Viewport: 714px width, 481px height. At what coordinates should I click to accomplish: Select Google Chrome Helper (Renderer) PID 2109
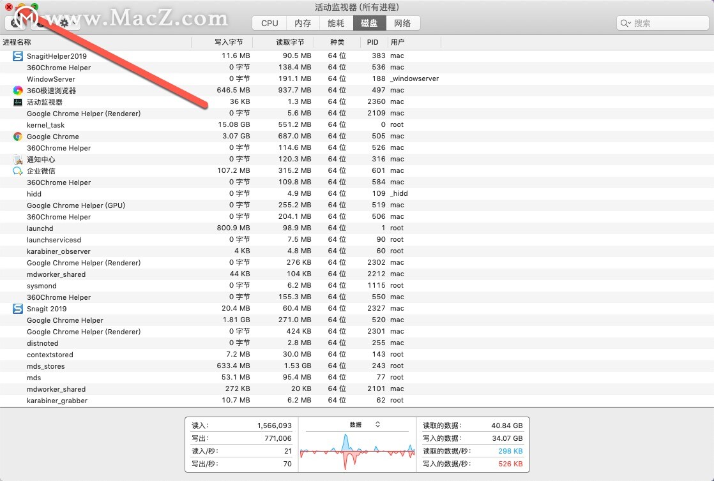click(357, 114)
